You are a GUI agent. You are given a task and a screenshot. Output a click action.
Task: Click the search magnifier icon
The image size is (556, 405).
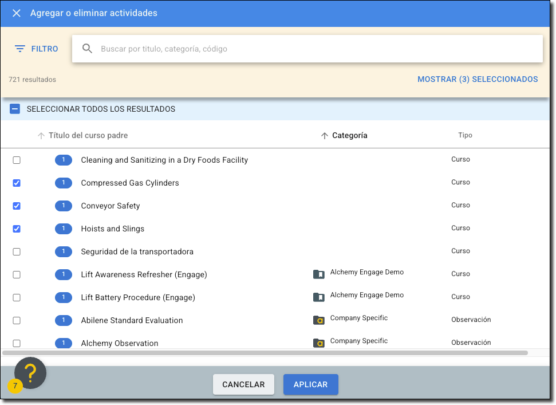[87, 49]
